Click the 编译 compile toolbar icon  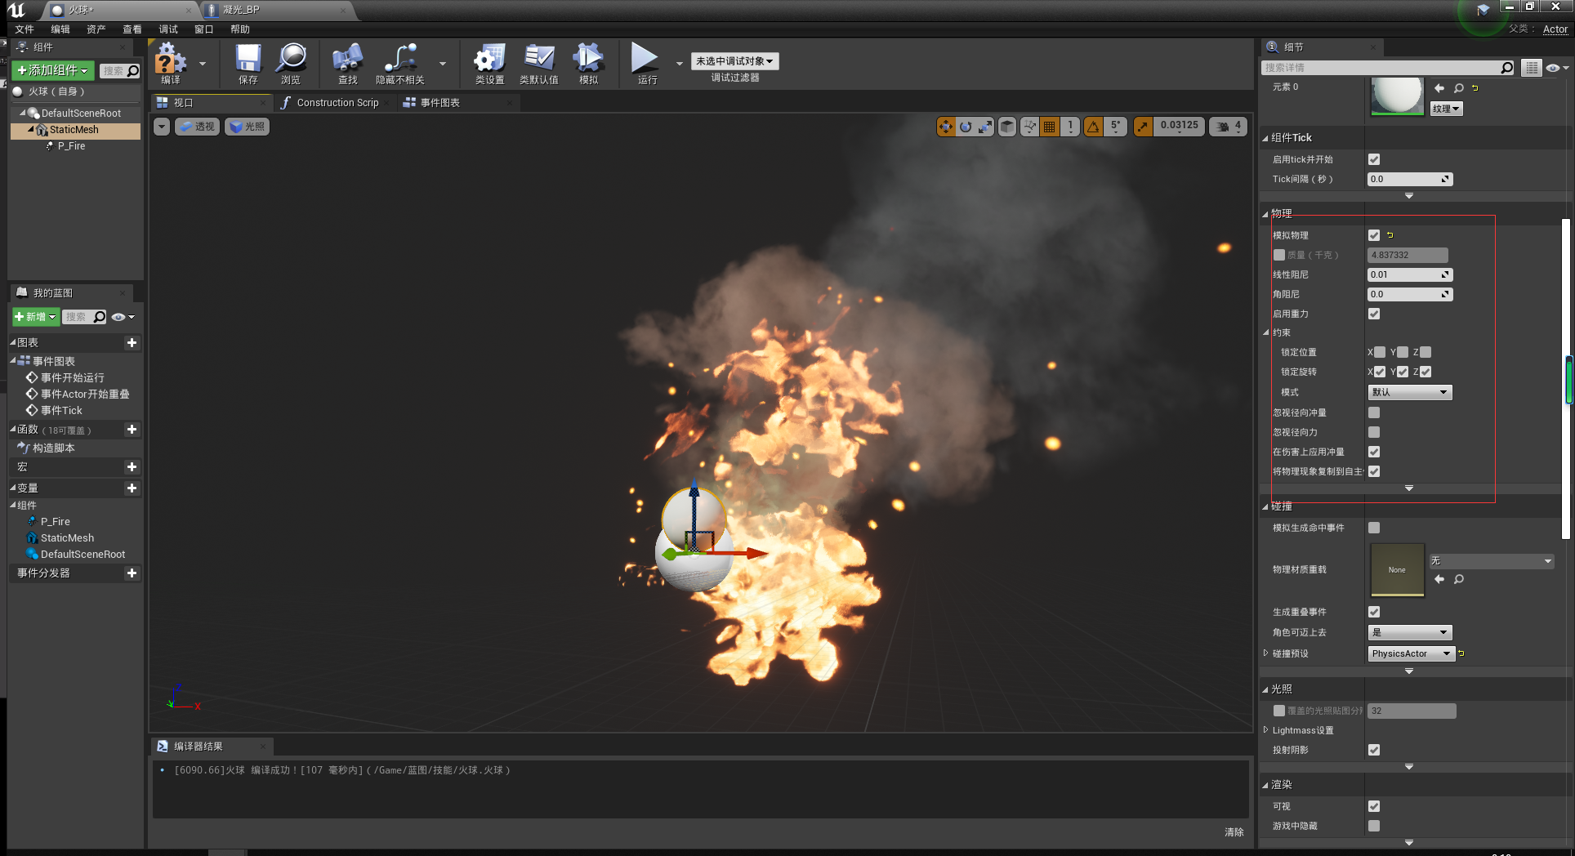(x=171, y=64)
